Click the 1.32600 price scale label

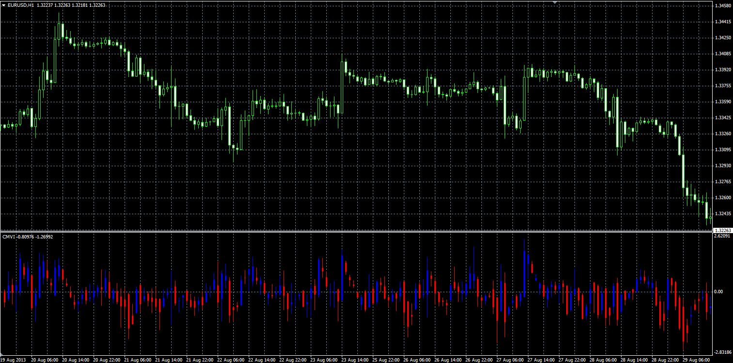pyautogui.click(x=722, y=198)
